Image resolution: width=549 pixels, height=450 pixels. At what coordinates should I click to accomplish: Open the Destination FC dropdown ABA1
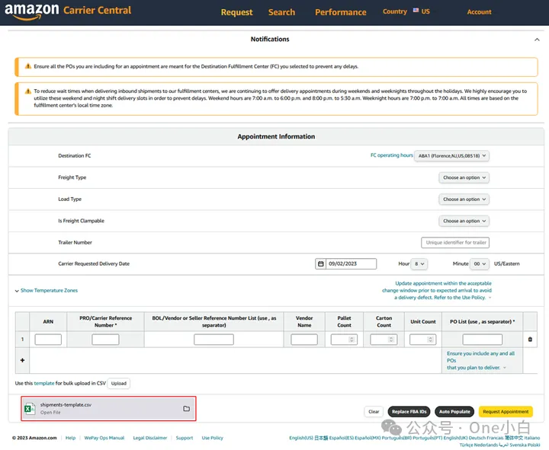(x=451, y=156)
